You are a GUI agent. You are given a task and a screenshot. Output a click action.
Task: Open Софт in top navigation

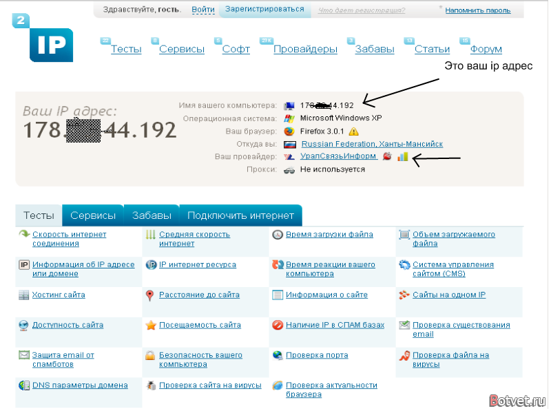tap(236, 49)
